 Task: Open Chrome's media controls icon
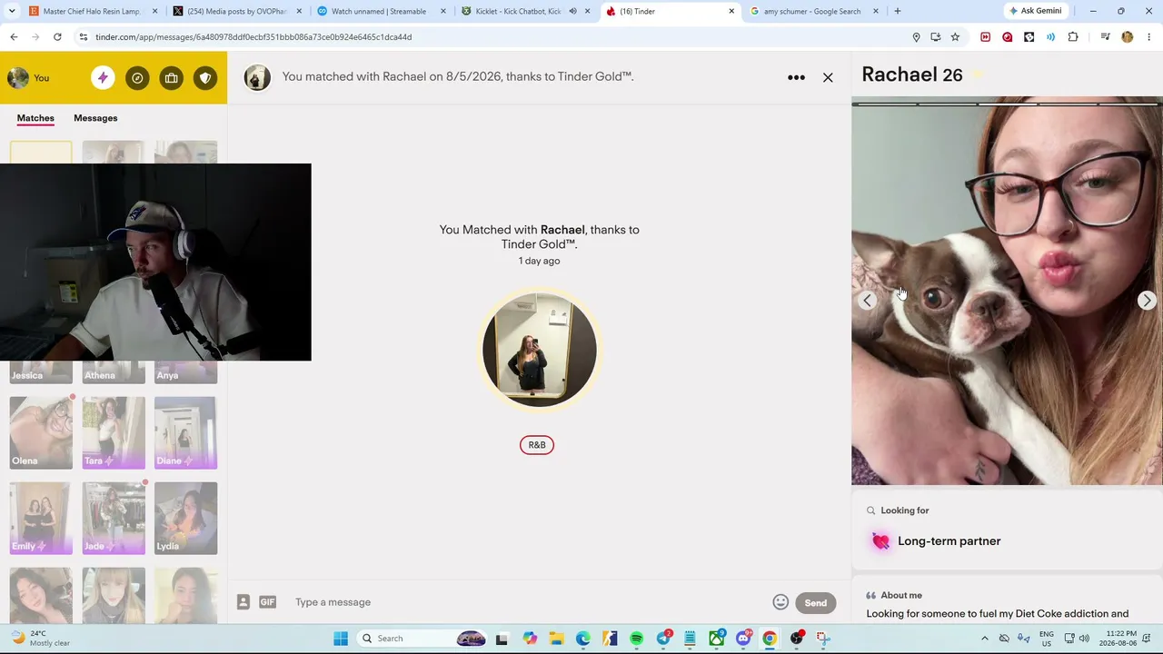pyautogui.click(x=1105, y=37)
